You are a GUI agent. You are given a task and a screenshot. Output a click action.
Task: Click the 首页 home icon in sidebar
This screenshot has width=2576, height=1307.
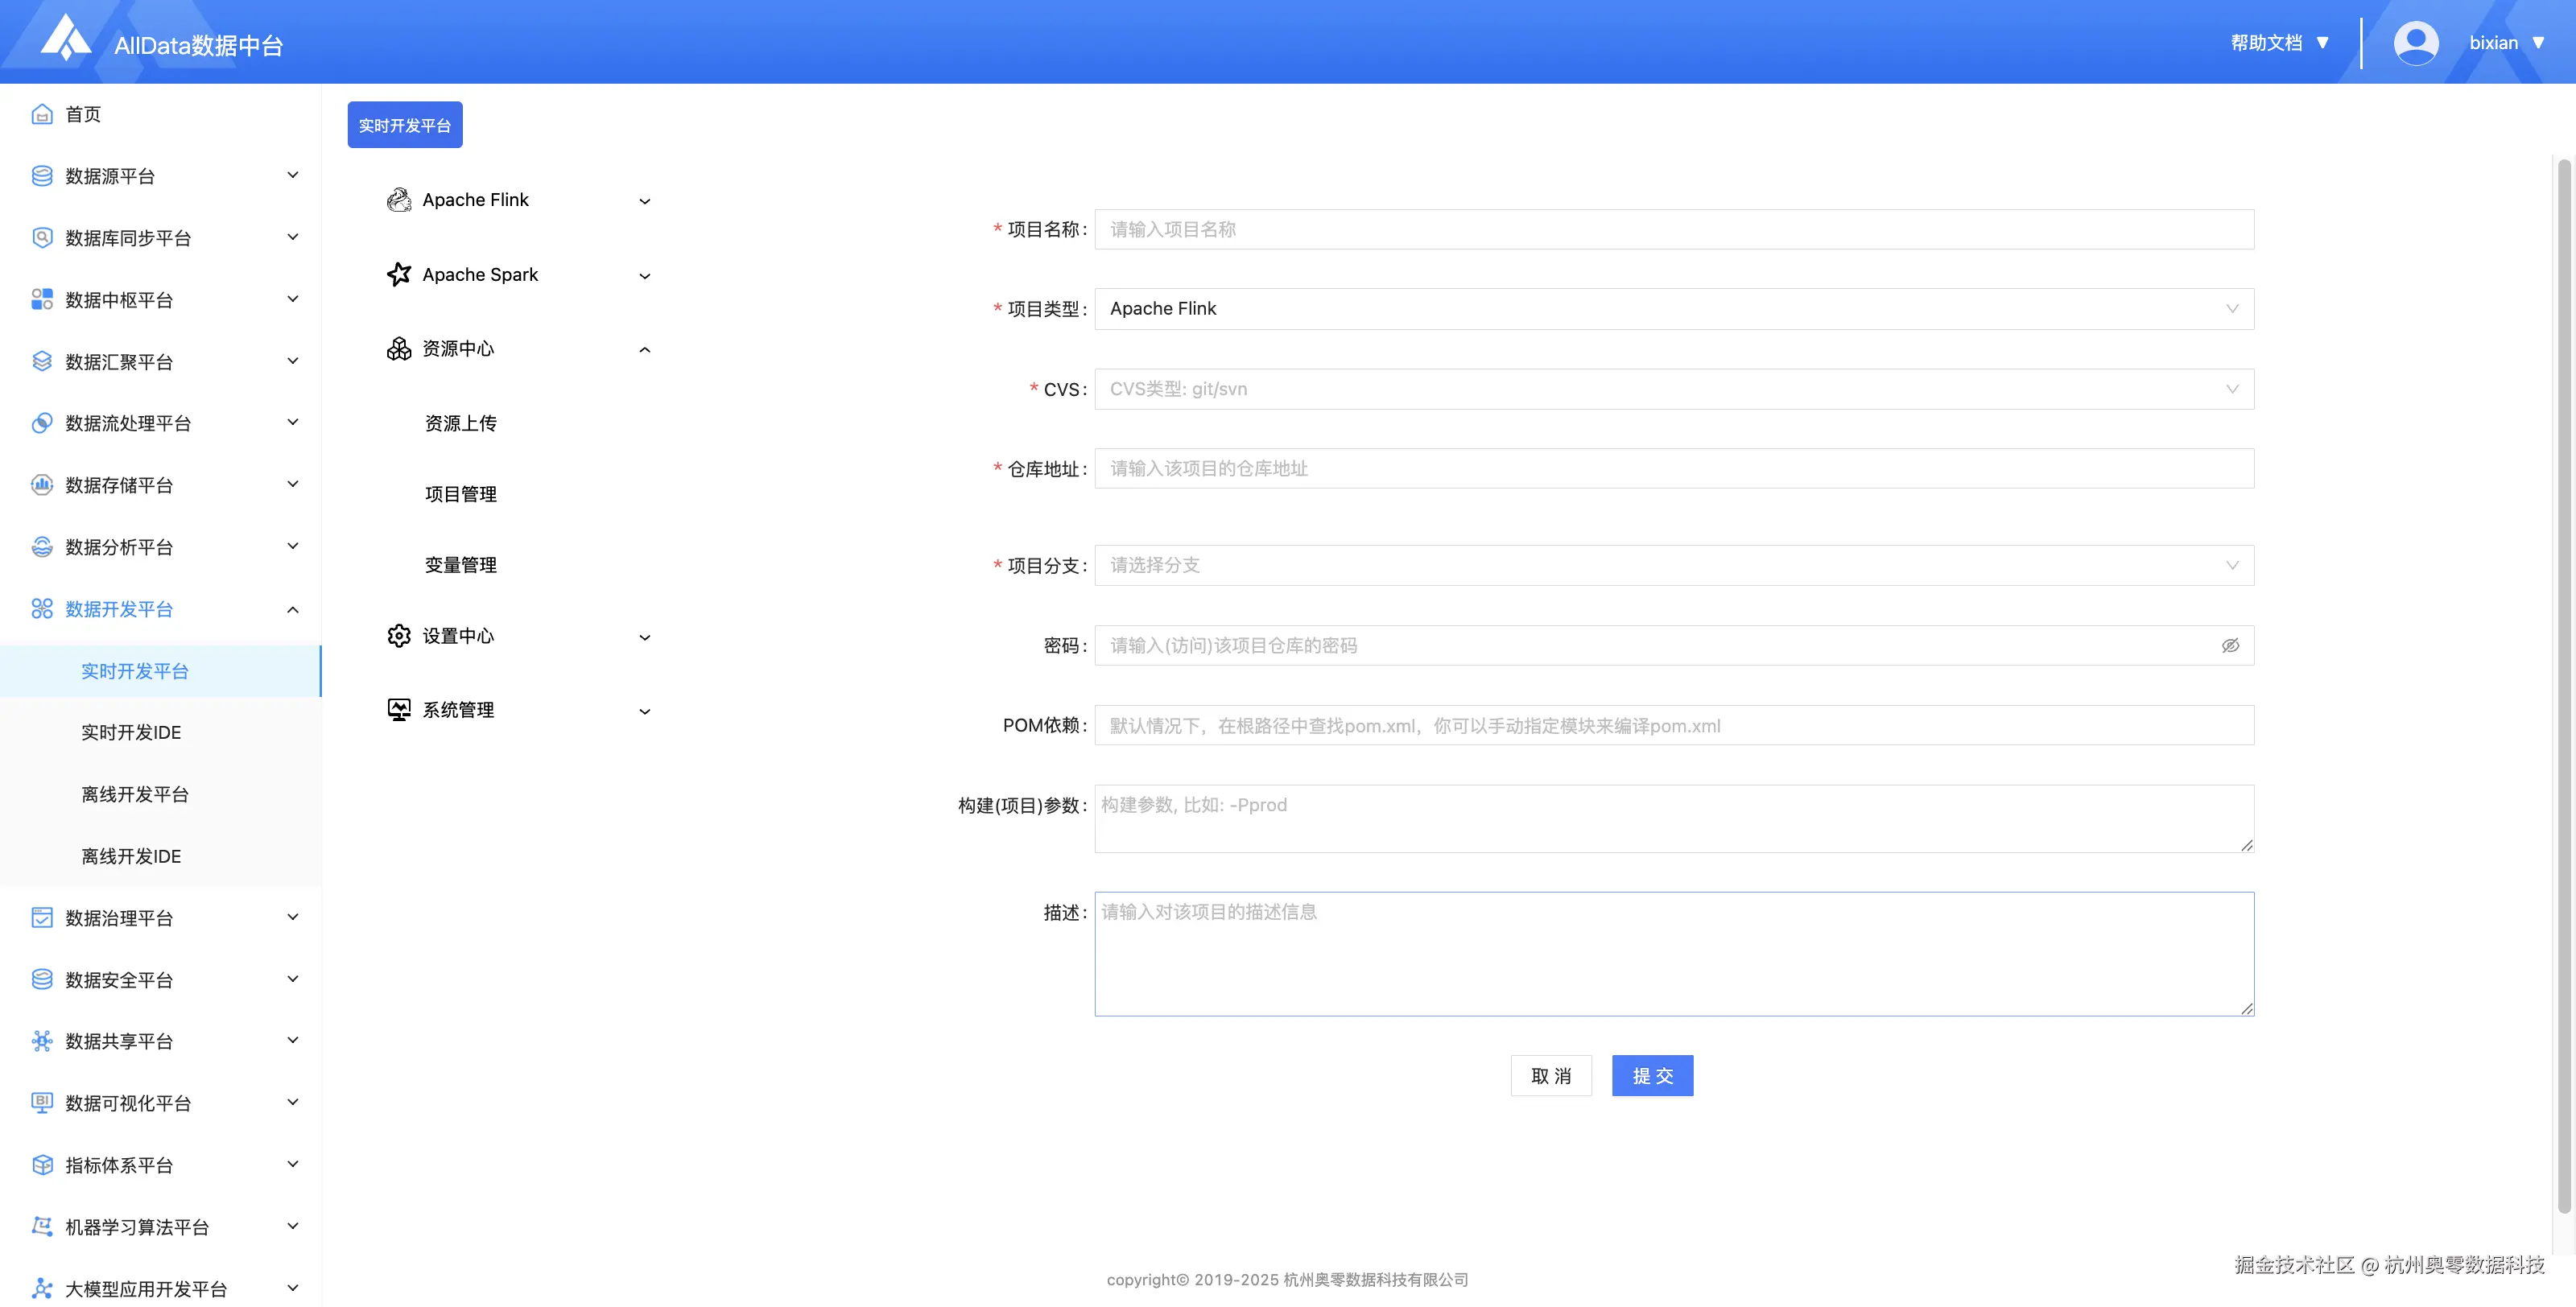(41, 114)
